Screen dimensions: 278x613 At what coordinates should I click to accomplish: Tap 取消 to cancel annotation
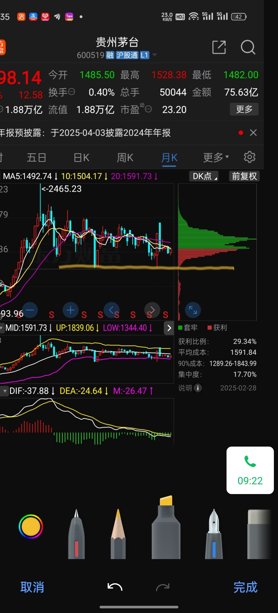point(32,587)
